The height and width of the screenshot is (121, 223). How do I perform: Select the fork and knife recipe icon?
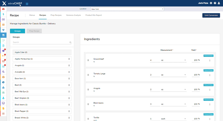click(3, 35)
